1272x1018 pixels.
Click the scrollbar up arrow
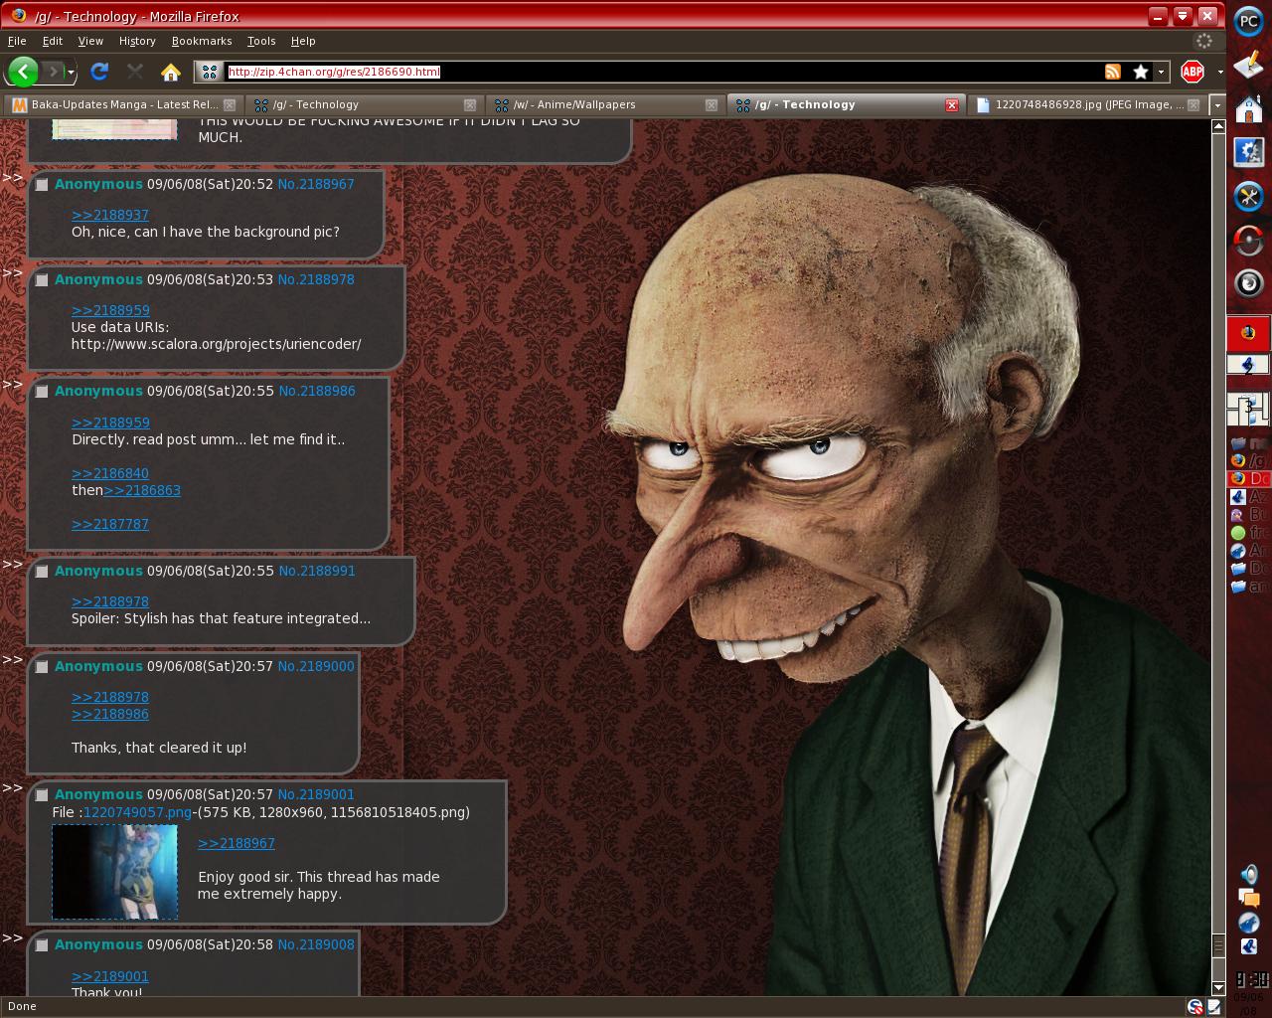click(x=1218, y=126)
